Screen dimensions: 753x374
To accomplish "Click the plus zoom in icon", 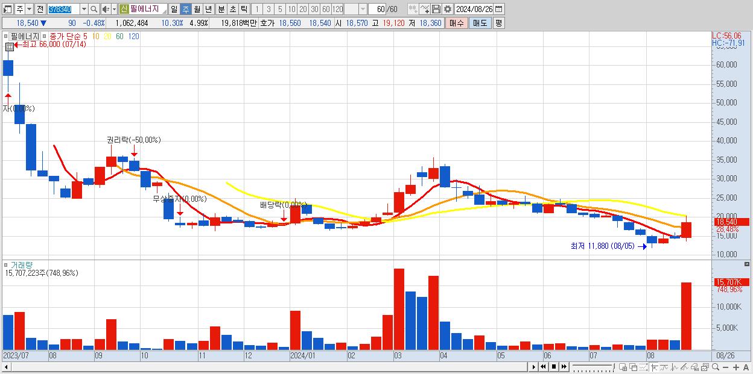I will click(736, 367).
